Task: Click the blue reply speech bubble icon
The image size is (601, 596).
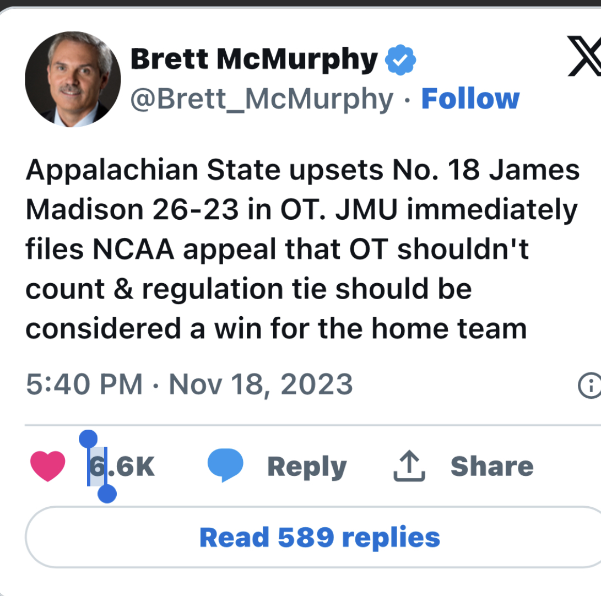Action: pos(225,465)
